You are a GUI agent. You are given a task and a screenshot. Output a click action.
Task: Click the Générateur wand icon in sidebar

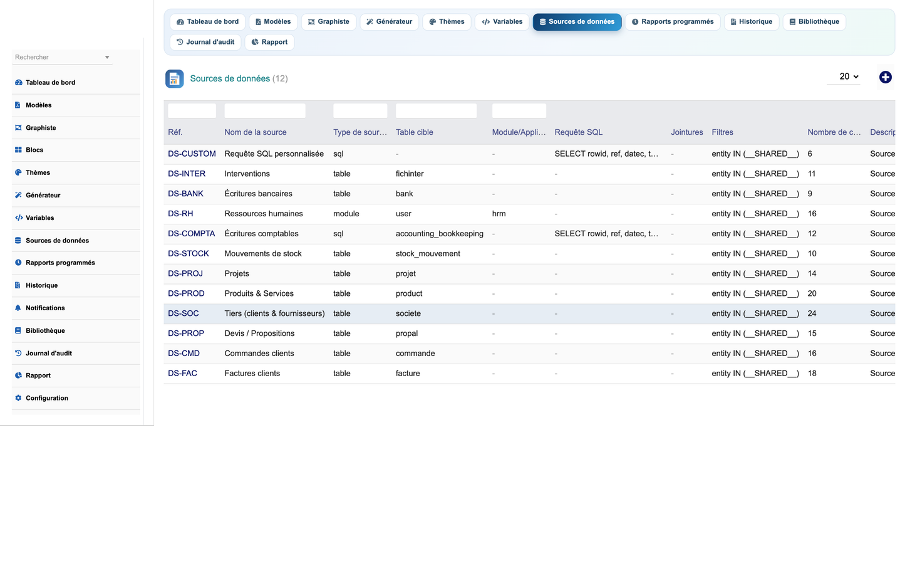click(x=18, y=195)
